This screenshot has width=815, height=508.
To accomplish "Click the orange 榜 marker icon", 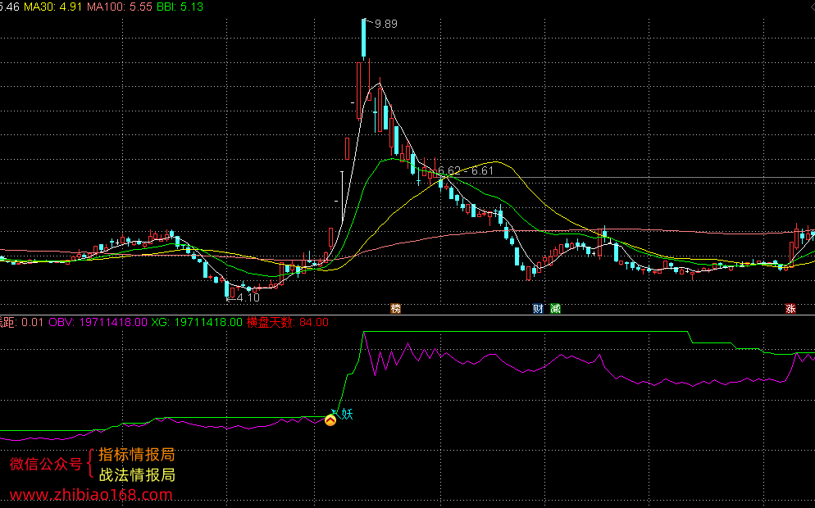I will point(395,309).
